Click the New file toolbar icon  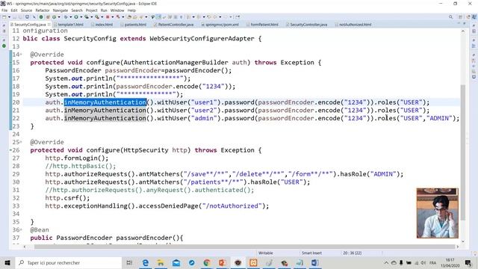(x=4, y=16)
